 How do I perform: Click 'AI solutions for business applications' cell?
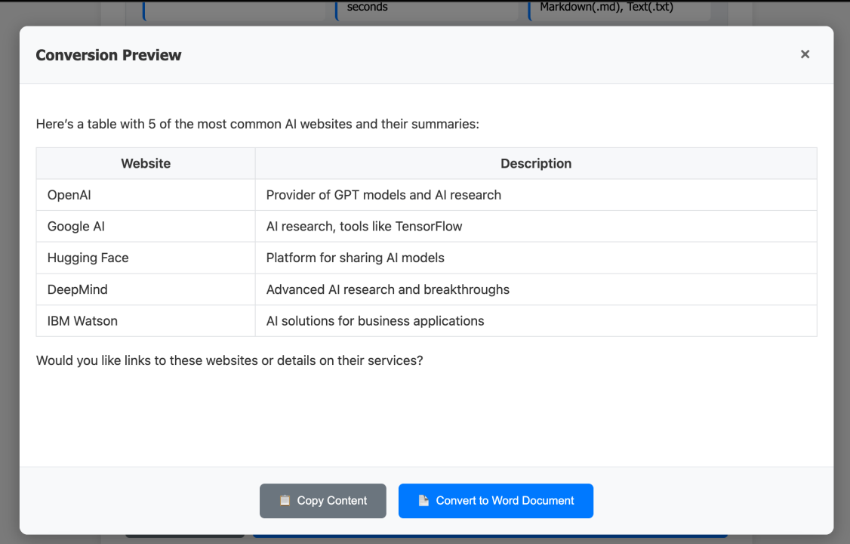(535, 320)
